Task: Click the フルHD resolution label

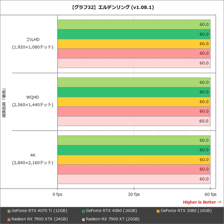Action: point(33,40)
